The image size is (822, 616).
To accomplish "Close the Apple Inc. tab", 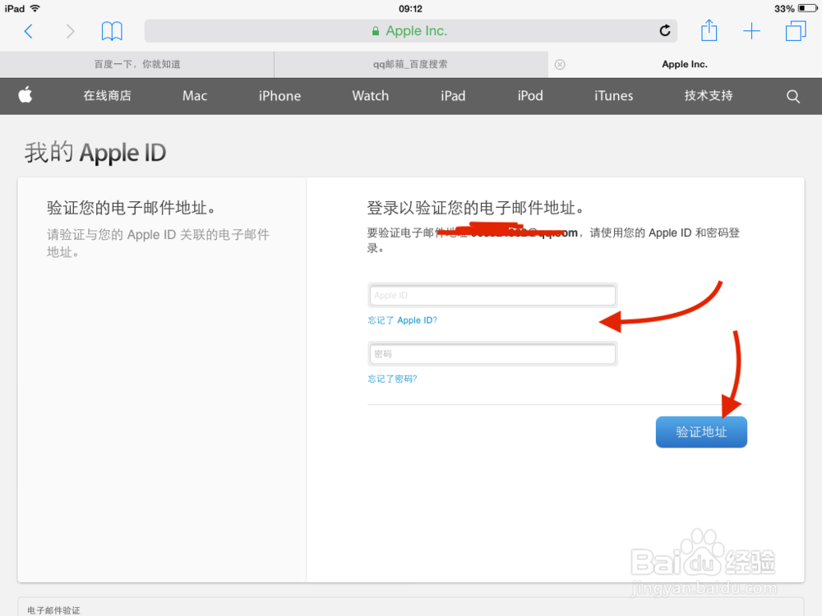I will point(560,64).
